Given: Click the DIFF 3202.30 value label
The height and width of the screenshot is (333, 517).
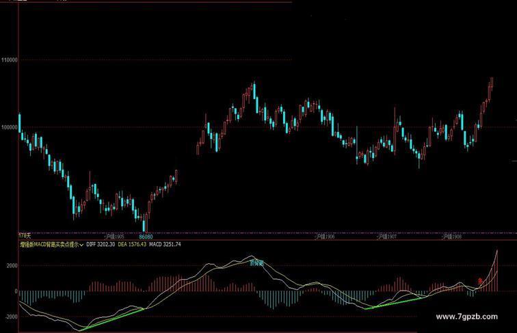Looking at the screenshot, I should tap(101, 244).
